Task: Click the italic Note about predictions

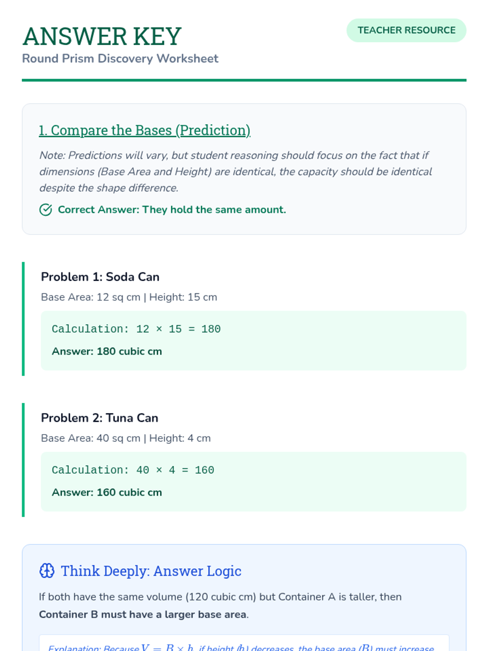Action: [x=235, y=171]
